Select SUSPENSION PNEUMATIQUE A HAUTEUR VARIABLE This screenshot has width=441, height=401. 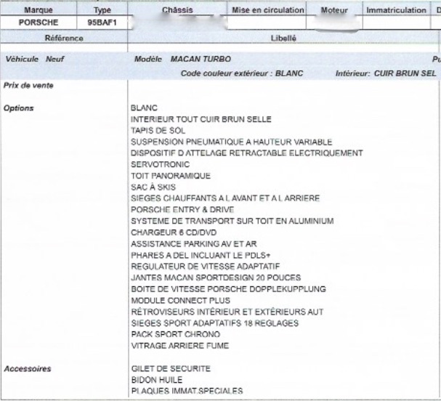click(232, 142)
